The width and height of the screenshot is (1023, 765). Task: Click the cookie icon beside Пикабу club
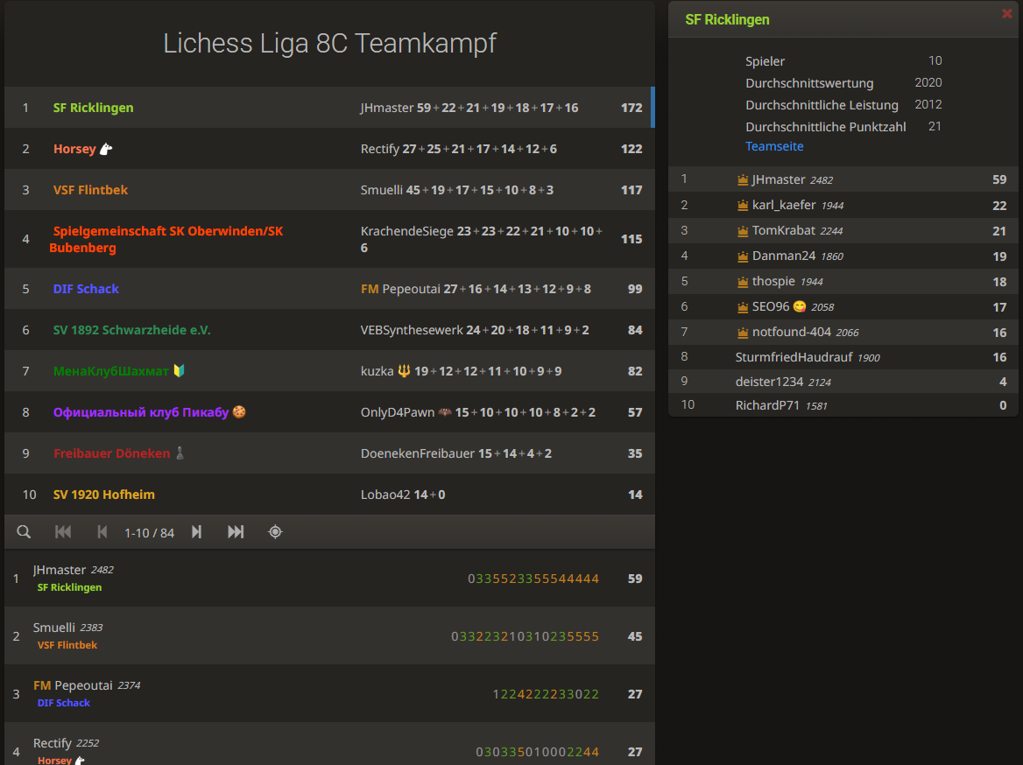pos(239,411)
